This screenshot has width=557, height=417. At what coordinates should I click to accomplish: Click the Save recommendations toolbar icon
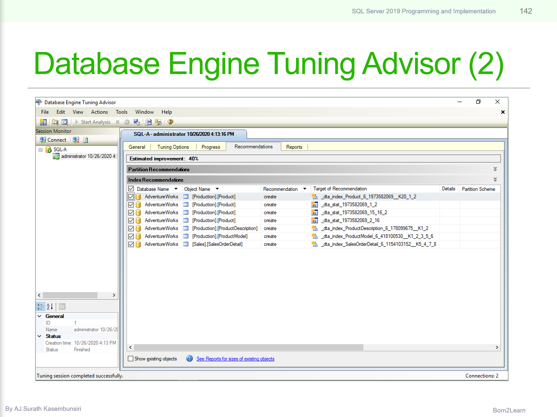pos(136,122)
